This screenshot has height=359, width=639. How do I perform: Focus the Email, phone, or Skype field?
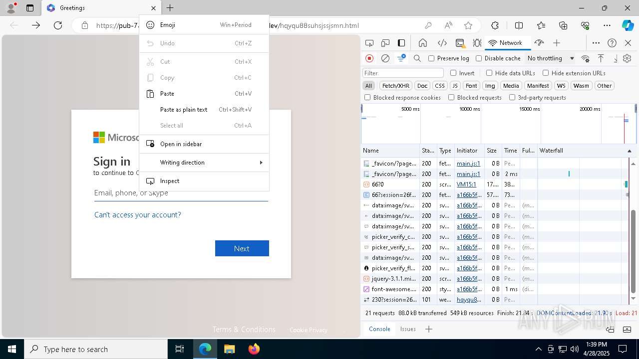pyautogui.click(x=181, y=193)
